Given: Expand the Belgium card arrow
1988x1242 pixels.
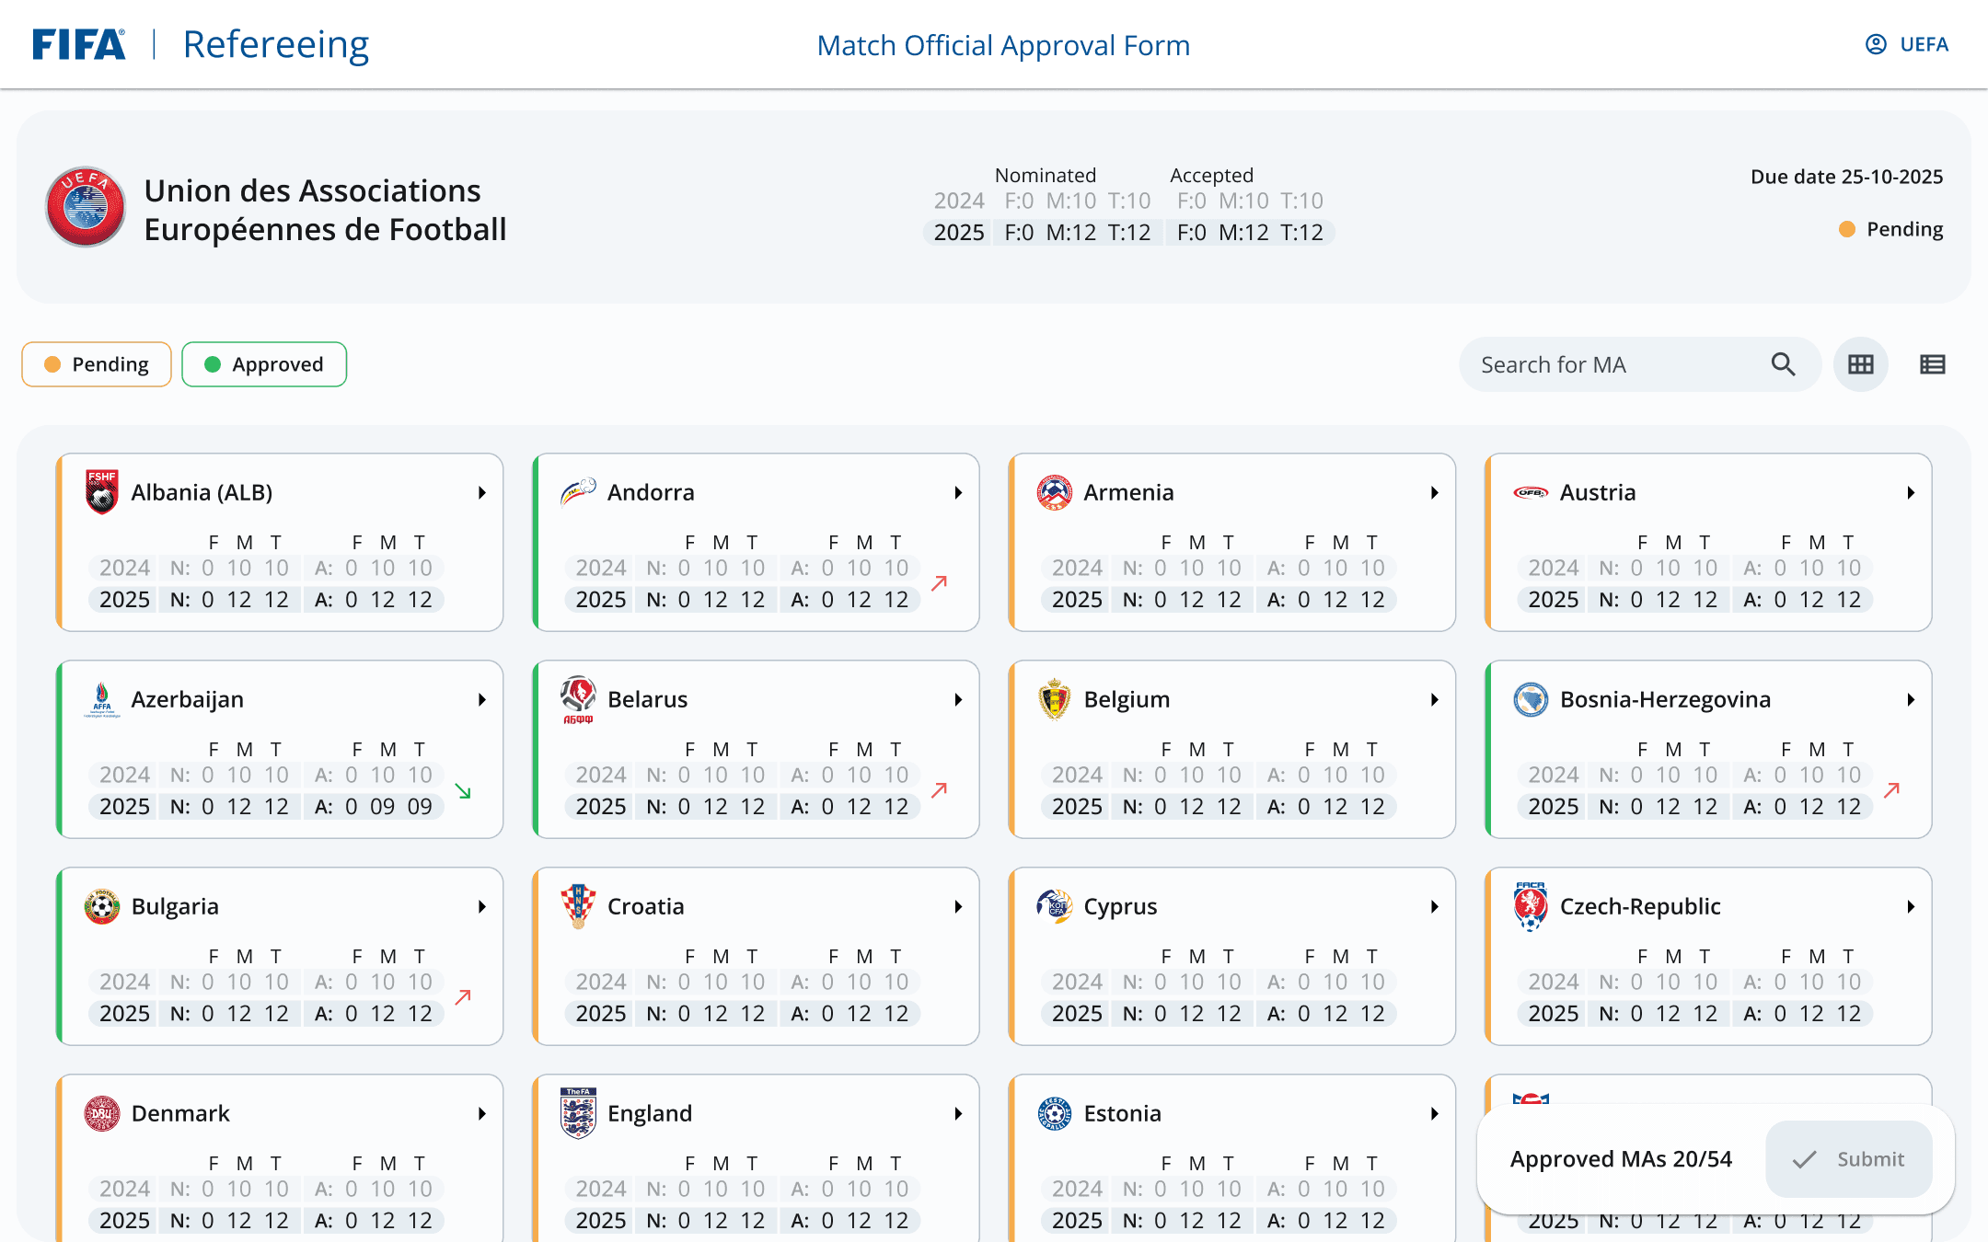Looking at the screenshot, I should point(1434,700).
